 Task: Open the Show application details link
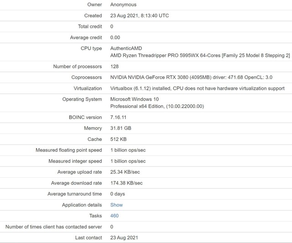[x=116, y=205]
